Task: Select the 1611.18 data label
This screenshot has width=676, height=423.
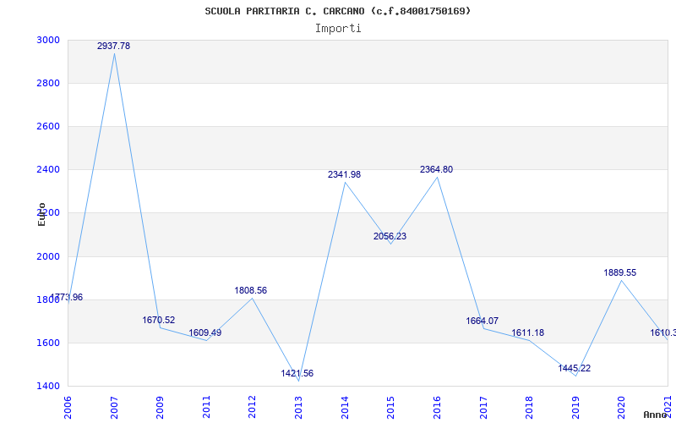Action: coord(527,333)
